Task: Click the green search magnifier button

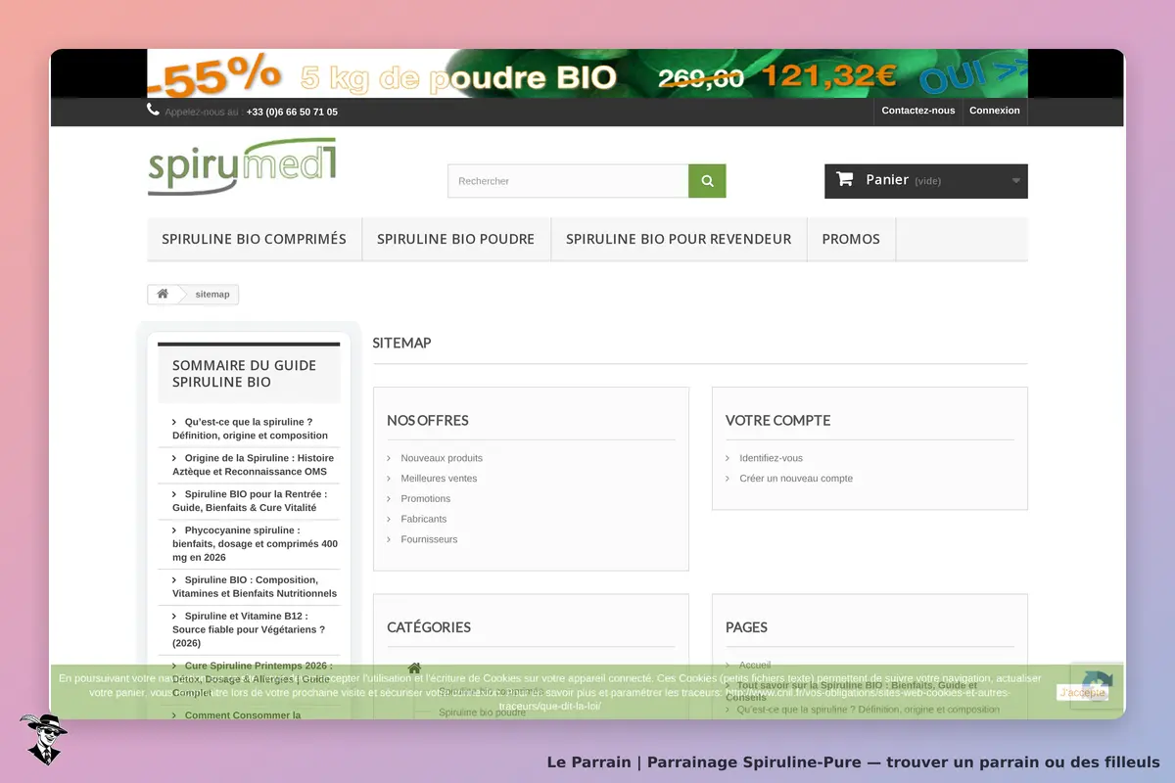Action: [707, 181]
